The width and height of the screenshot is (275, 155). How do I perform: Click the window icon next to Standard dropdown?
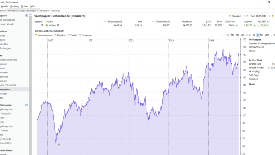click(x=247, y=16)
